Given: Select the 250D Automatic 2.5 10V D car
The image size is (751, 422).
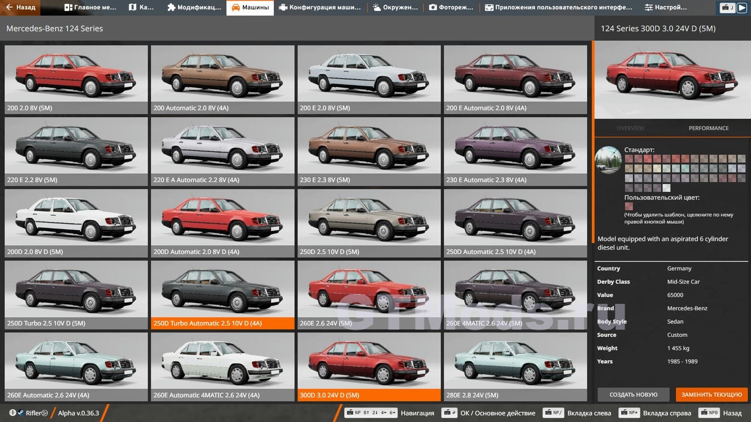Looking at the screenshot, I should click(515, 223).
